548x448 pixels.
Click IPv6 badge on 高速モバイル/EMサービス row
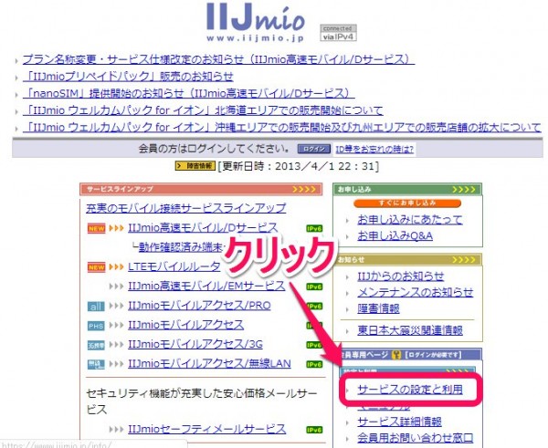314,287
